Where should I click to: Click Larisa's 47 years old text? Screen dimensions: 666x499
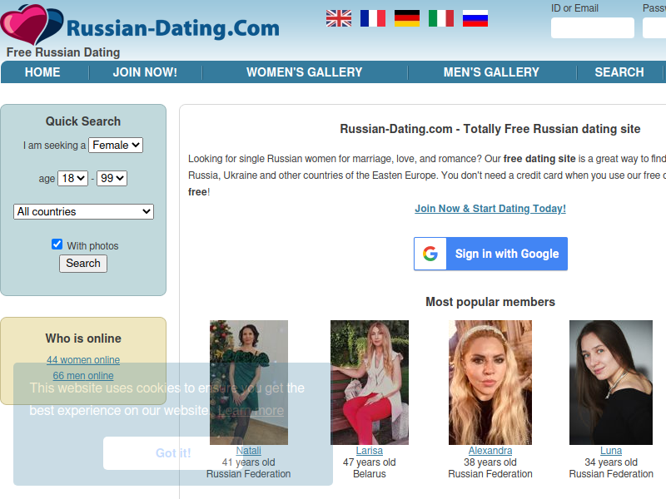click(x=370, y=462)
